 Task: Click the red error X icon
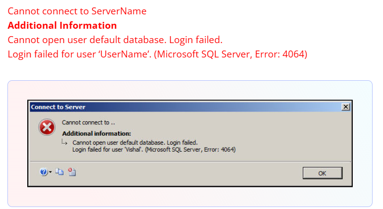(x=47, y=127)
